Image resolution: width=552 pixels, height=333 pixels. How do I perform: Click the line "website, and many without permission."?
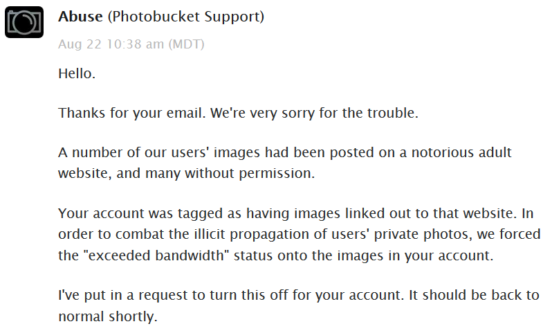186,173
